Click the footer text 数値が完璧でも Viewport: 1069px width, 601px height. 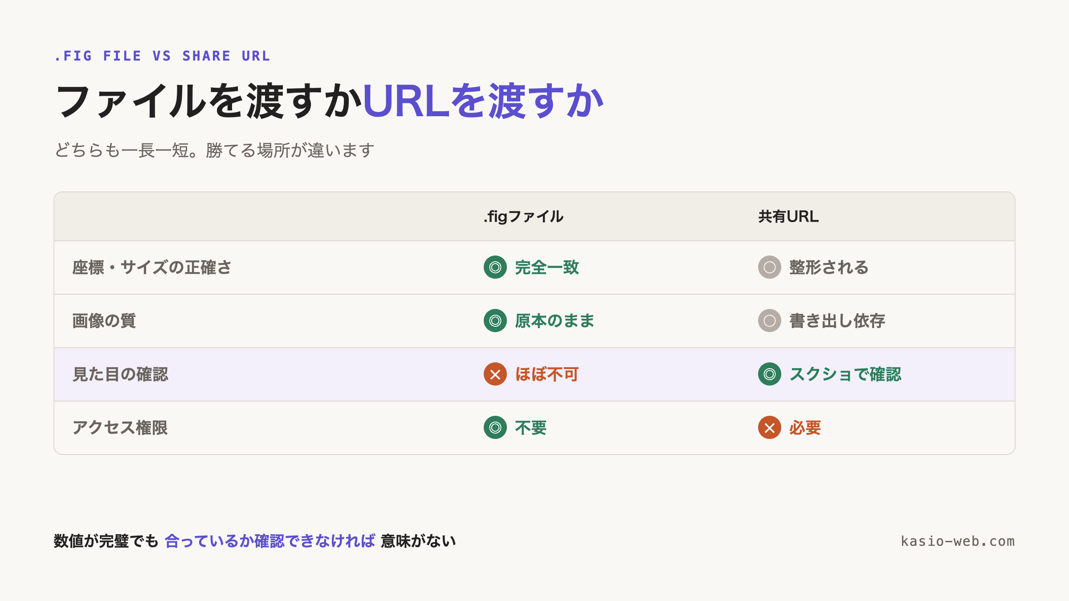click(106, 541)
